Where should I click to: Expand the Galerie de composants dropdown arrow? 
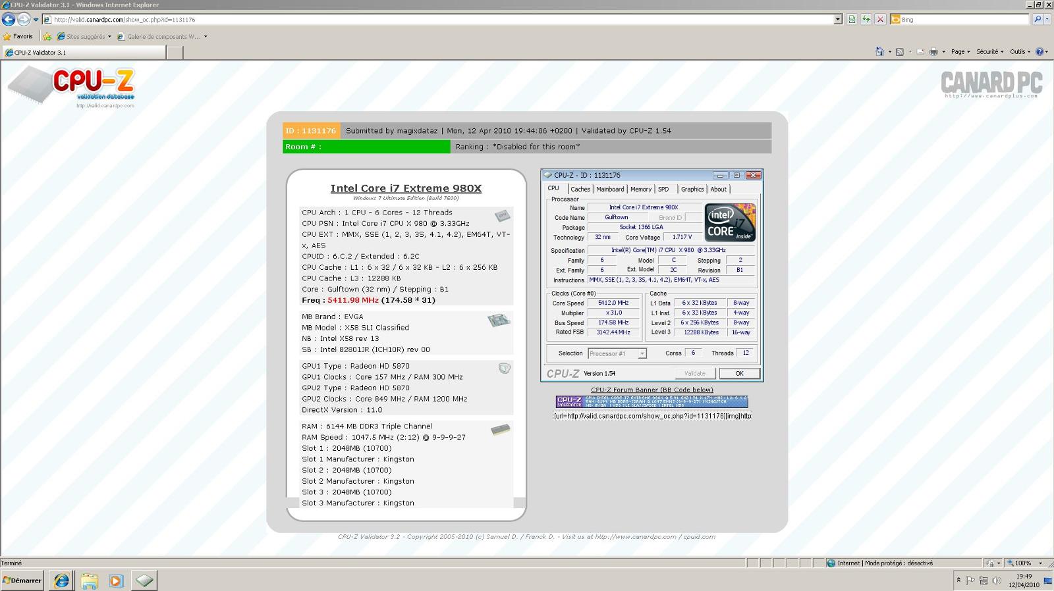pyautogui.click(x=206, y=37)
